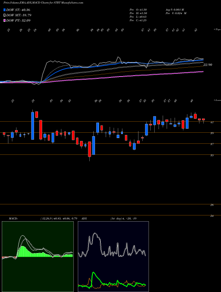
Task: Click the MACD: heading label
Action: coord(13,219)
